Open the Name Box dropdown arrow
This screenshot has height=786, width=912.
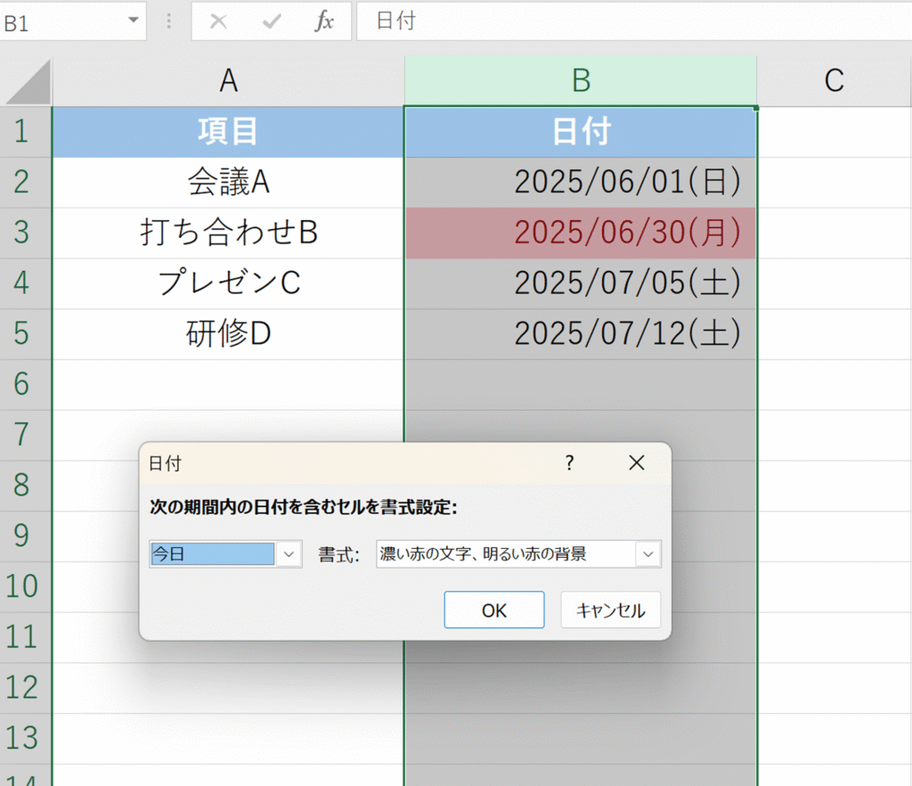point(134,20)
